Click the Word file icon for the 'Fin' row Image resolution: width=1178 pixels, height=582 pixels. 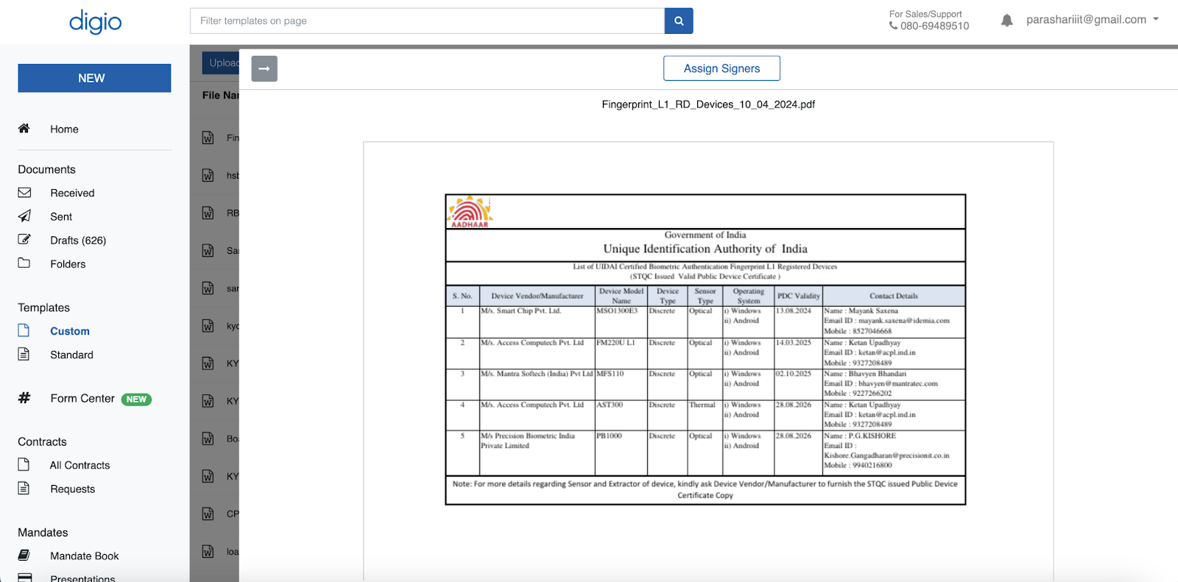coord(208,138)
